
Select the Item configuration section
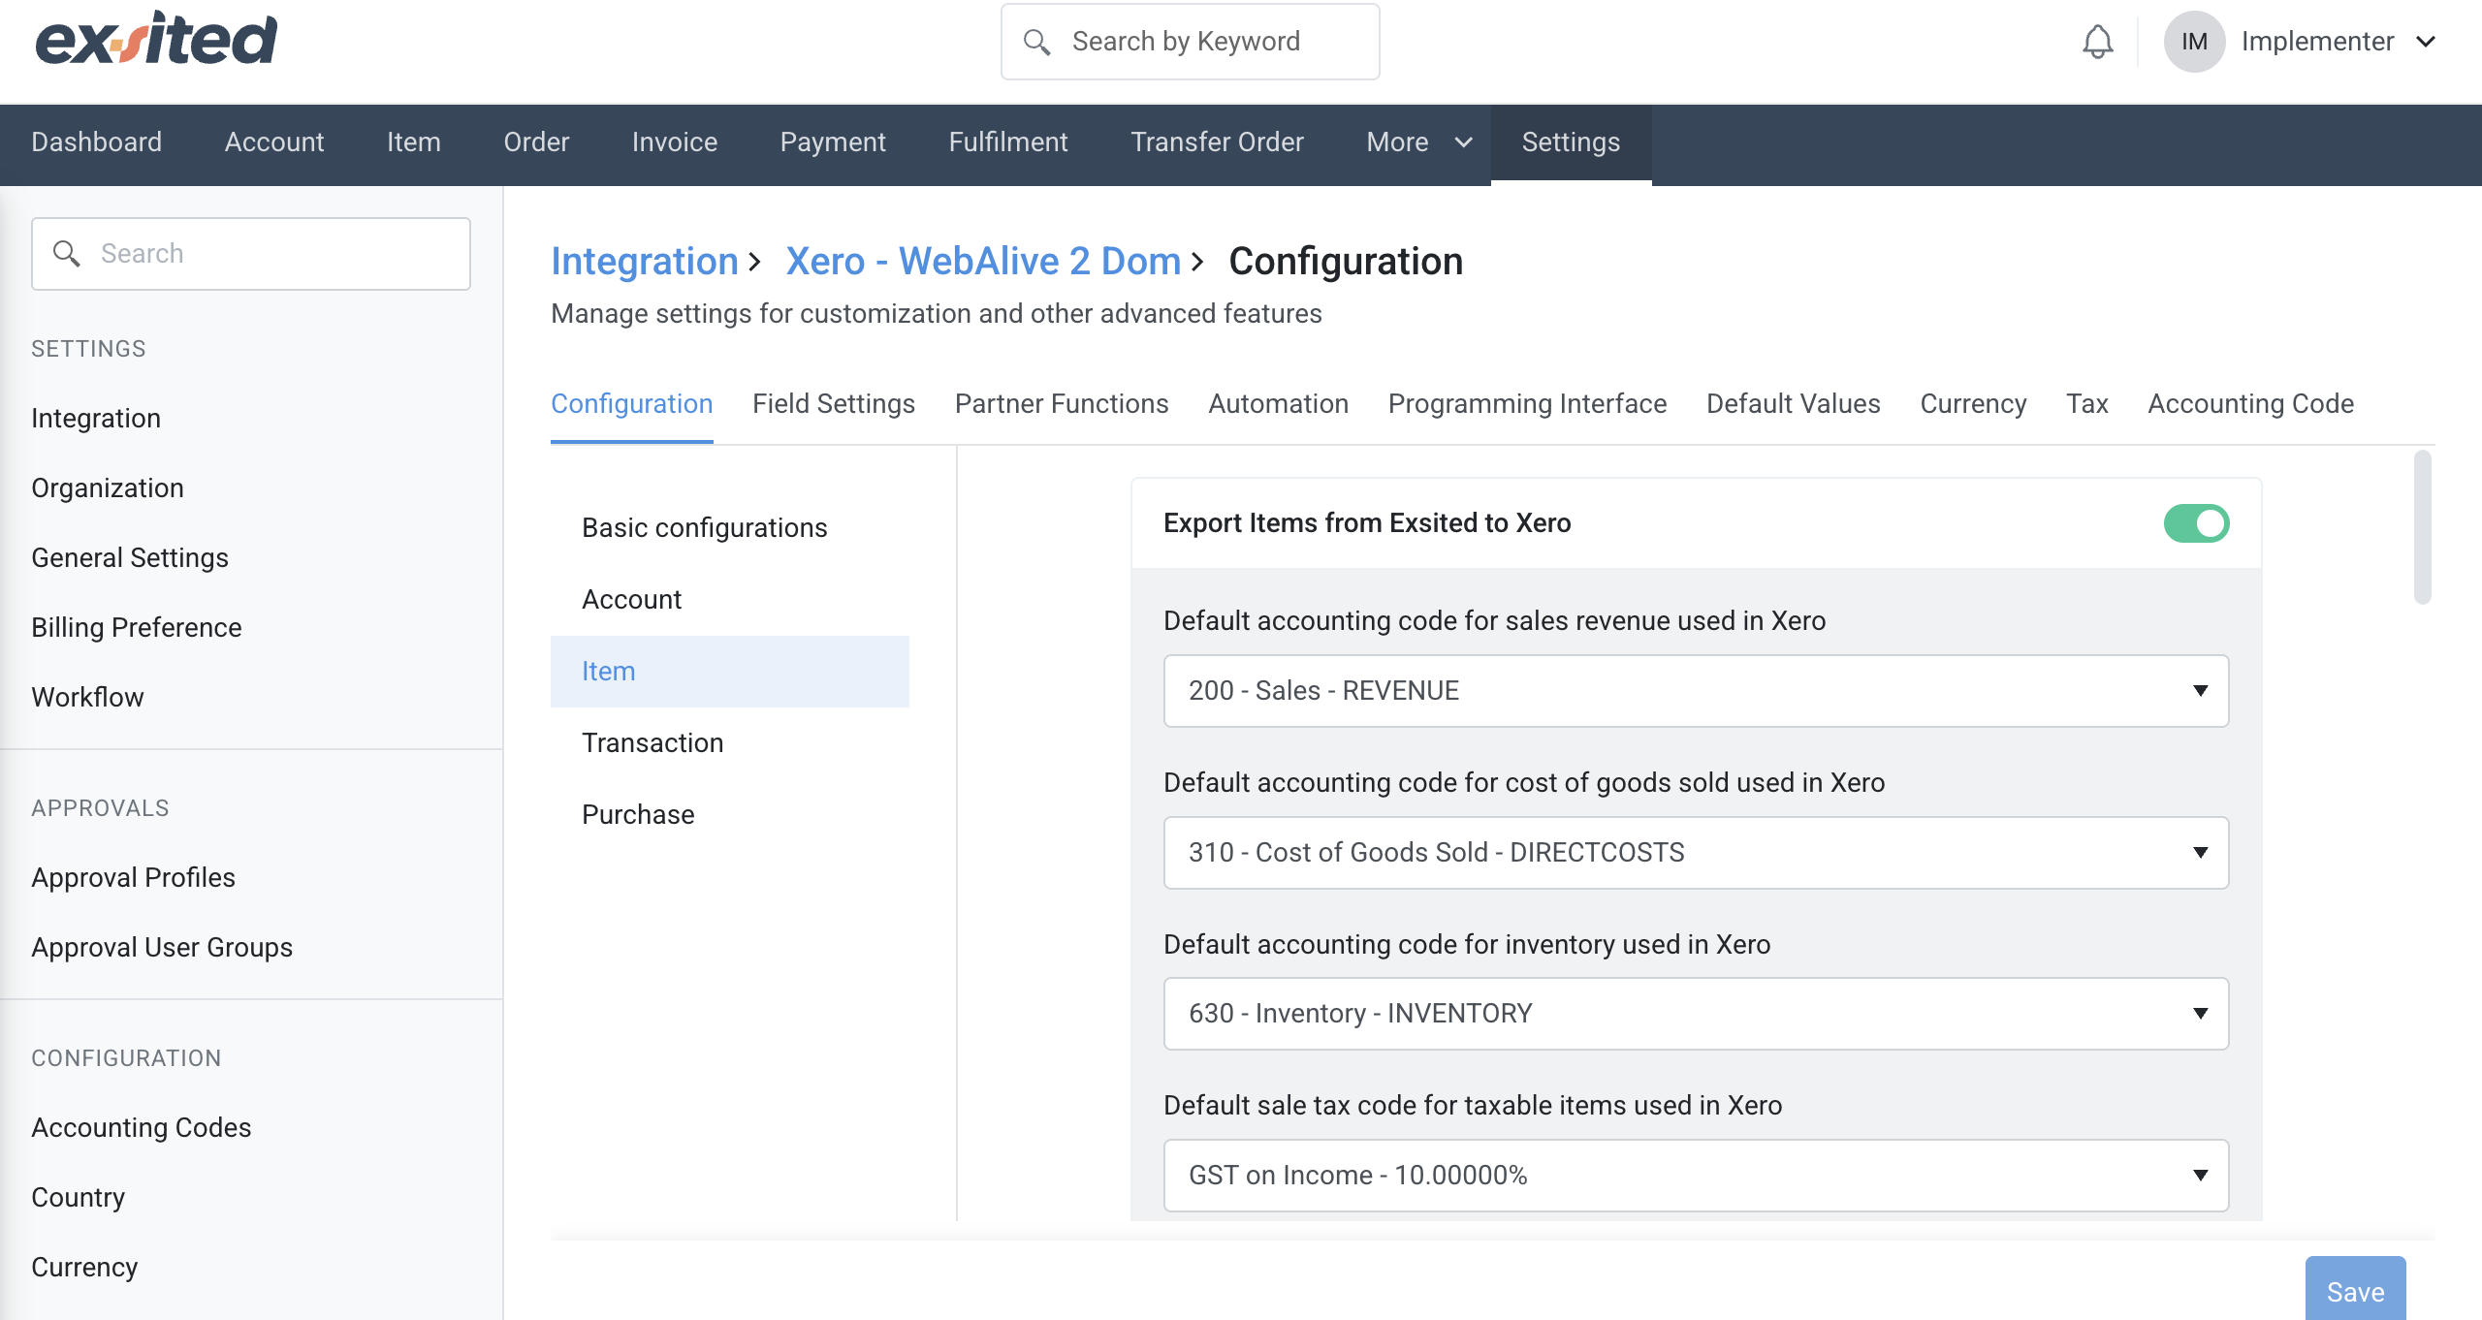(x=730, y=672)
